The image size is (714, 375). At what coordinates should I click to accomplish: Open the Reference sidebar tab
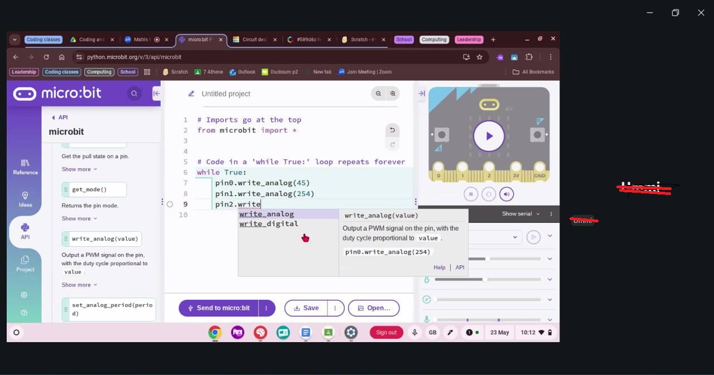click(x=25, y=167)
